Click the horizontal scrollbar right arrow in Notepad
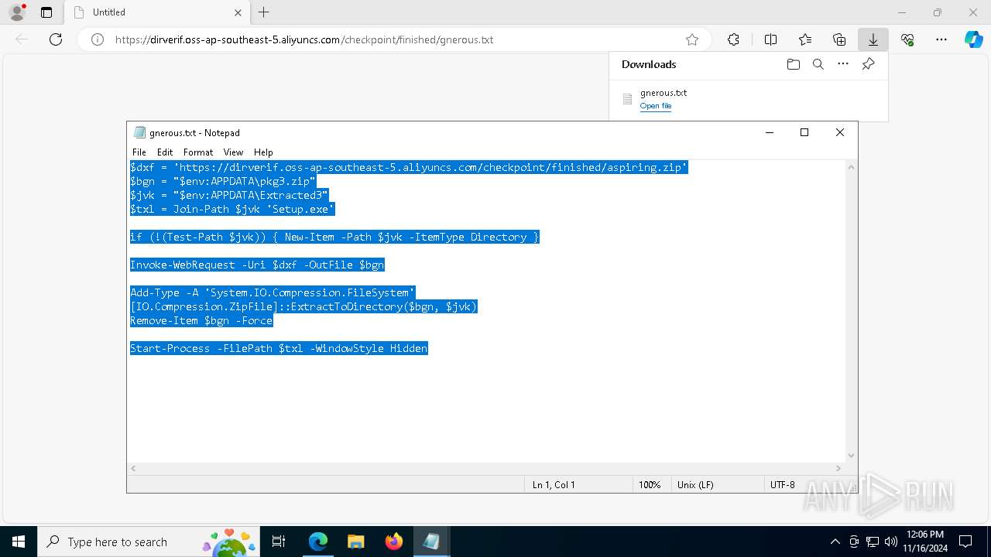The image size is (991, 557). coord(838,468)
